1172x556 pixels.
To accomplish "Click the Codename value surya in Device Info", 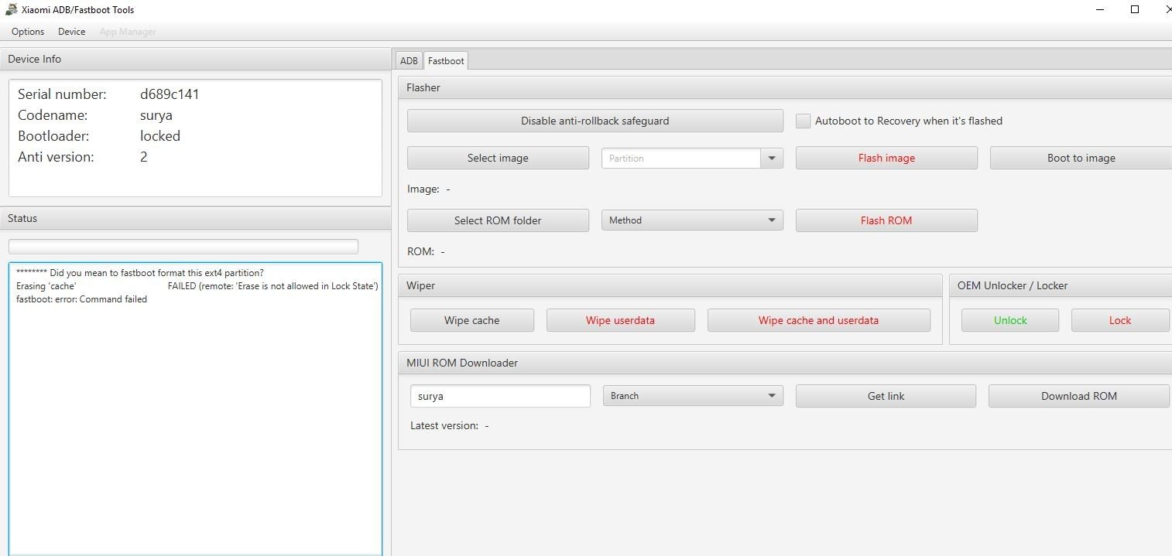I will pyautogui.click(x=156, y=115).
